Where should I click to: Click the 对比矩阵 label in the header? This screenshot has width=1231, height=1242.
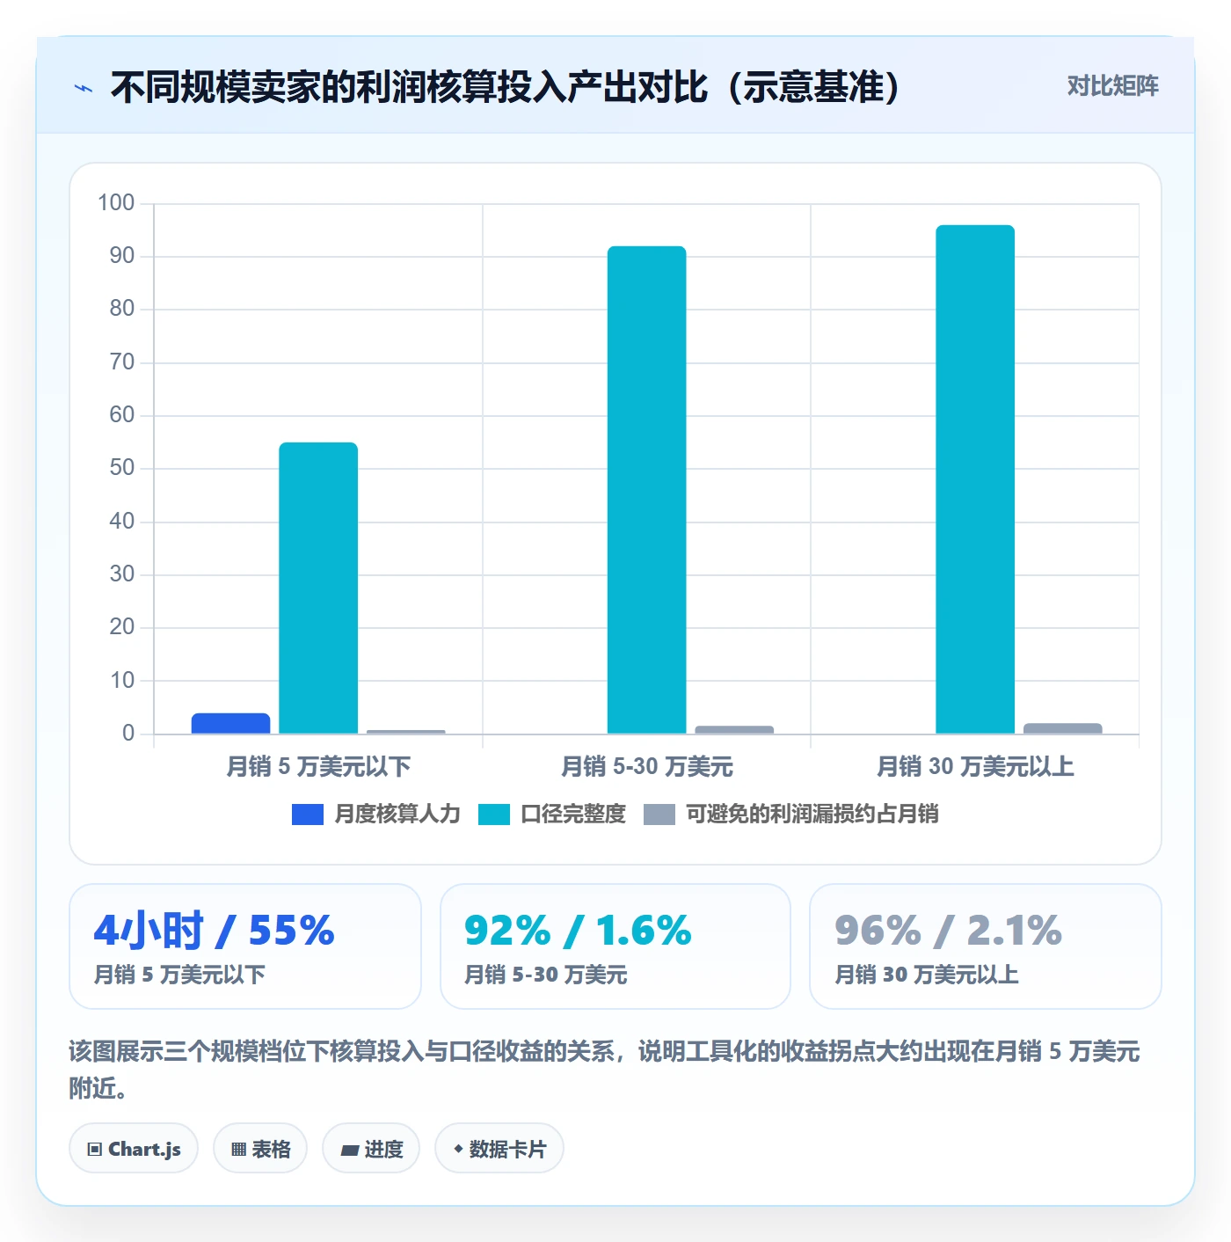(1113, 86)
